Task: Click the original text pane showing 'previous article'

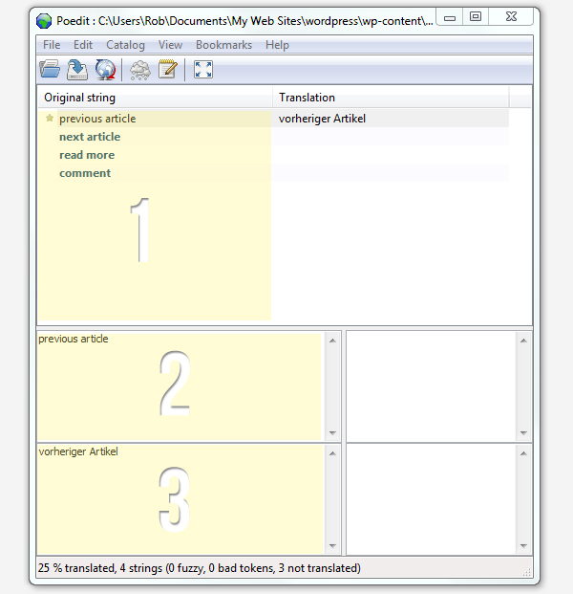Action: [x=180, y=386]
